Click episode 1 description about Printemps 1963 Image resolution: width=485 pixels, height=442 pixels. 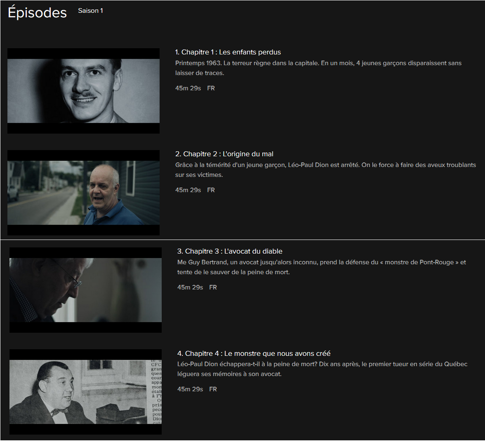(318, 68)
